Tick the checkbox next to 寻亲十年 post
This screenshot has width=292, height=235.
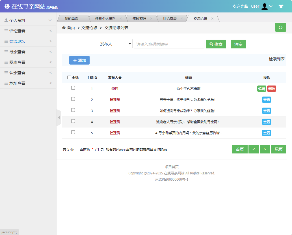(x=73, y=99)
